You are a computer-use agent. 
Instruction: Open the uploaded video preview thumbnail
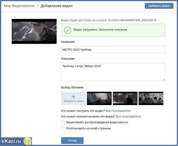[34, 31]
